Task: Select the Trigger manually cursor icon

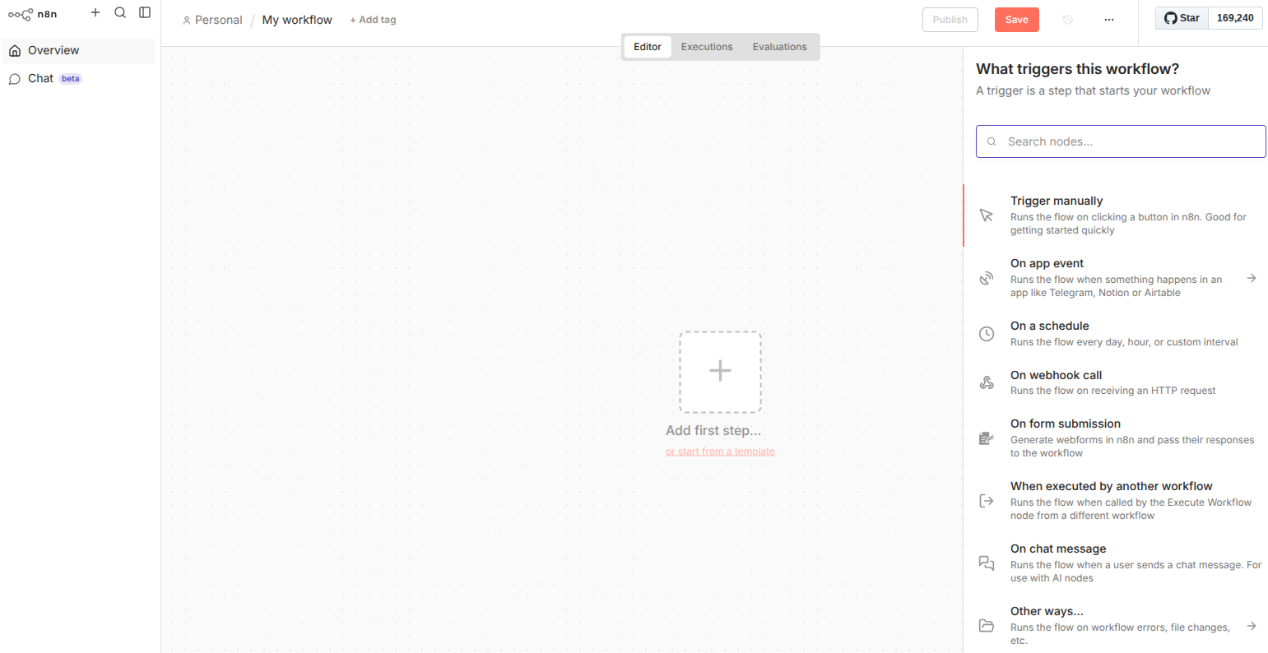Action: pyautogui.click(x=987, y=215)
